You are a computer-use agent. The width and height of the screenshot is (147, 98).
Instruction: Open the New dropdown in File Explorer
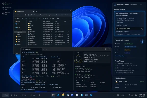(x=17, y=18)
